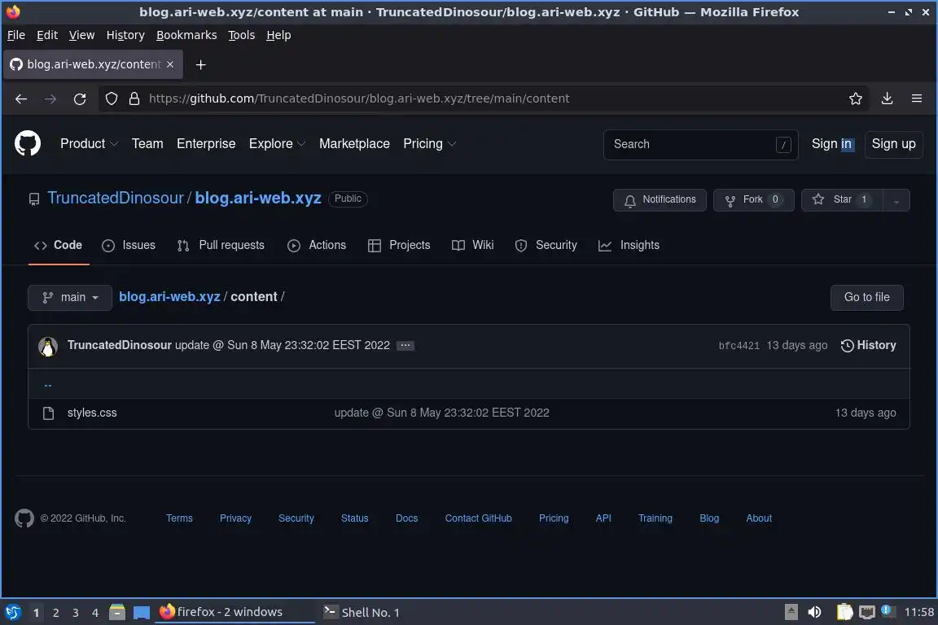Viewport: 938px width, 625px height.
Task: Star the repository with the Star button
Action: [842, 200]
